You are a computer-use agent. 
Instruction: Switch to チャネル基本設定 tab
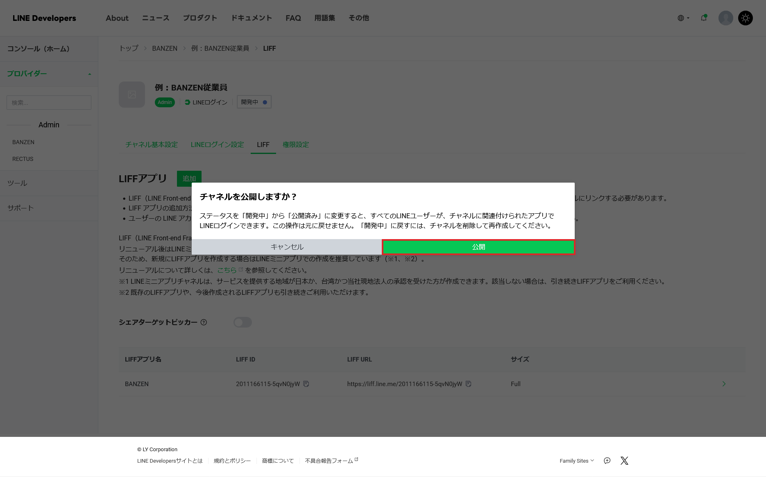[152, 145]
